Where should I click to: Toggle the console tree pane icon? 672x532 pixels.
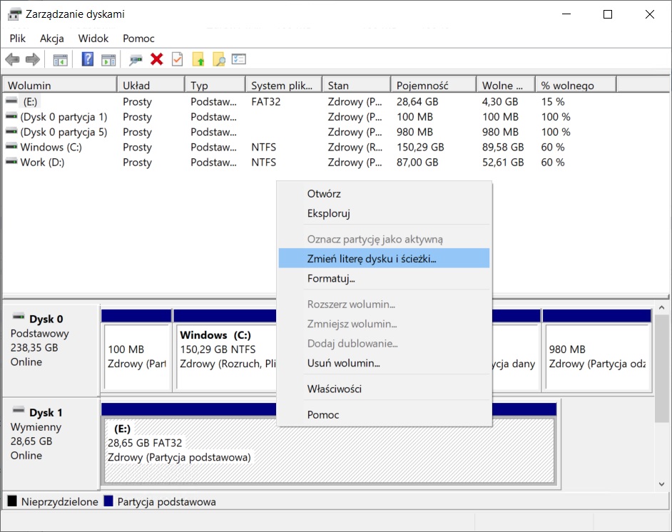tap(61, 60)
